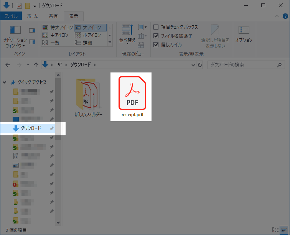Switch to the 共有 ribbon tab
Viewport: 290px width, 235px height.
click(x=53, y=16)
